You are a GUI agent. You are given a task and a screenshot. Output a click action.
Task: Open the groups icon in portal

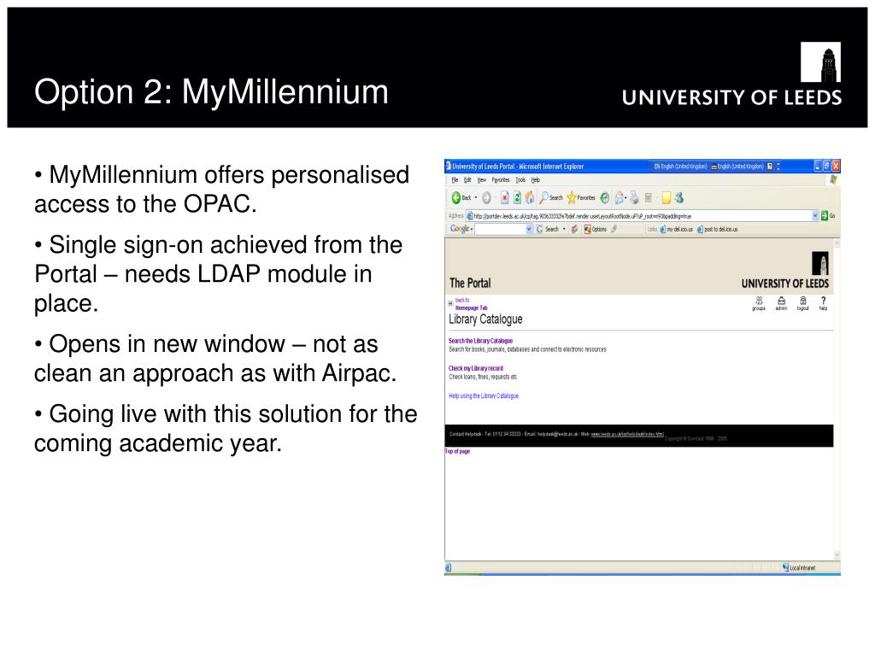[759, 303]
